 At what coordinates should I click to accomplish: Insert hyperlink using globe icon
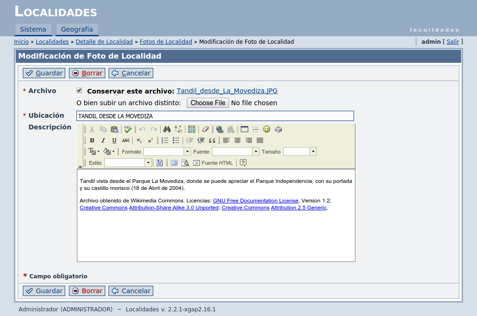tap(220, 129)
